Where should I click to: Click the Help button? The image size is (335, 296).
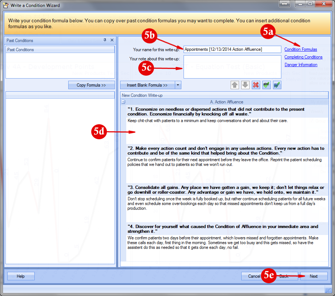tap(21, 276)
